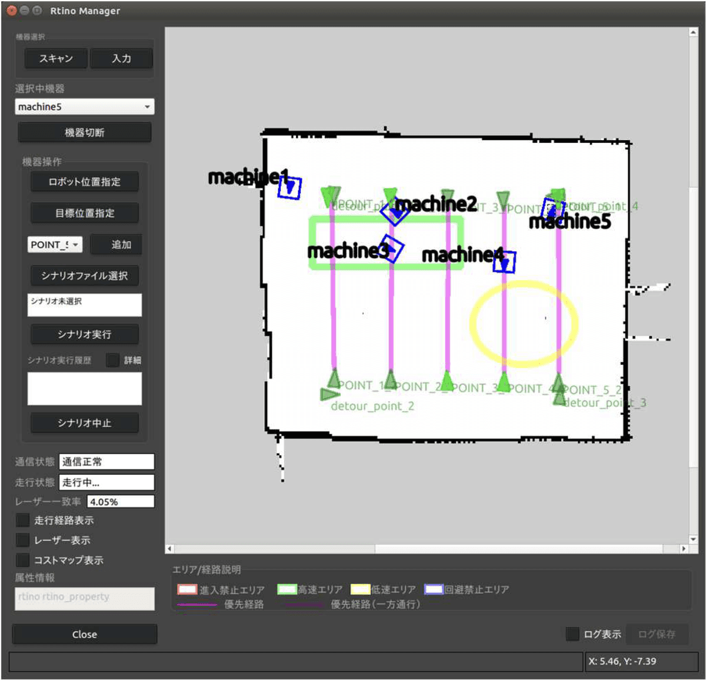706x680 pixels.
Task: Enable the コストマップ表示 checkbox
Action: click(23, 560)
